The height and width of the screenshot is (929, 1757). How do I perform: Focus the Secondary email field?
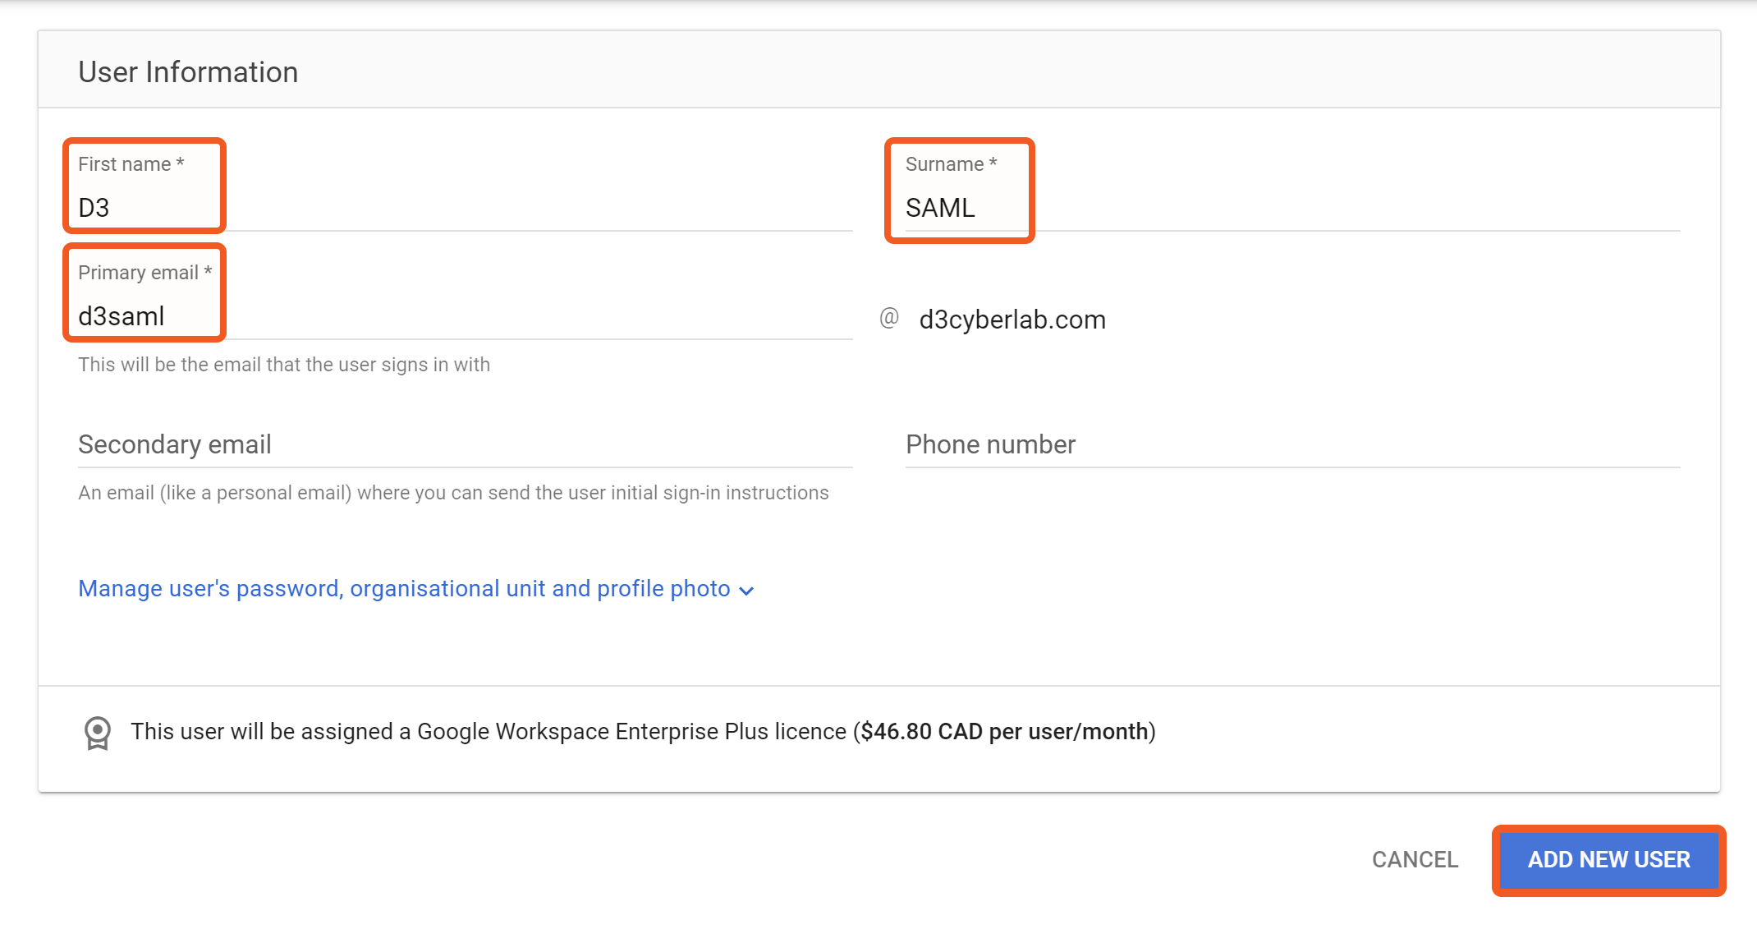pos(465,444)
